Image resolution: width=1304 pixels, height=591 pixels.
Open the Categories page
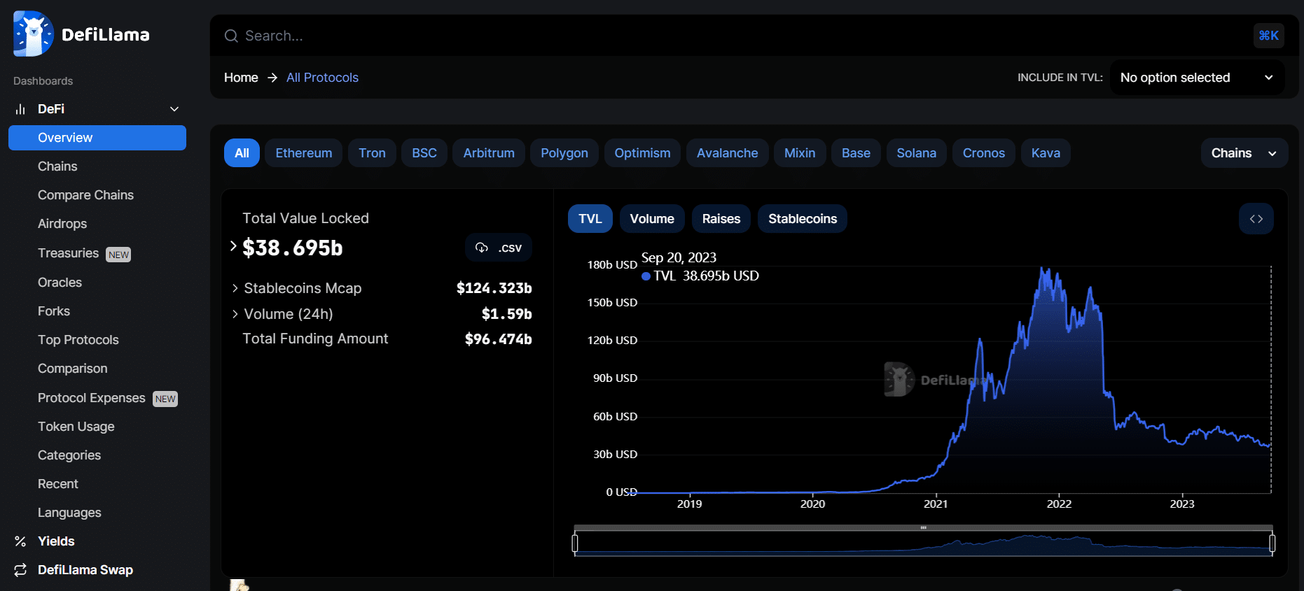[69, 455]
